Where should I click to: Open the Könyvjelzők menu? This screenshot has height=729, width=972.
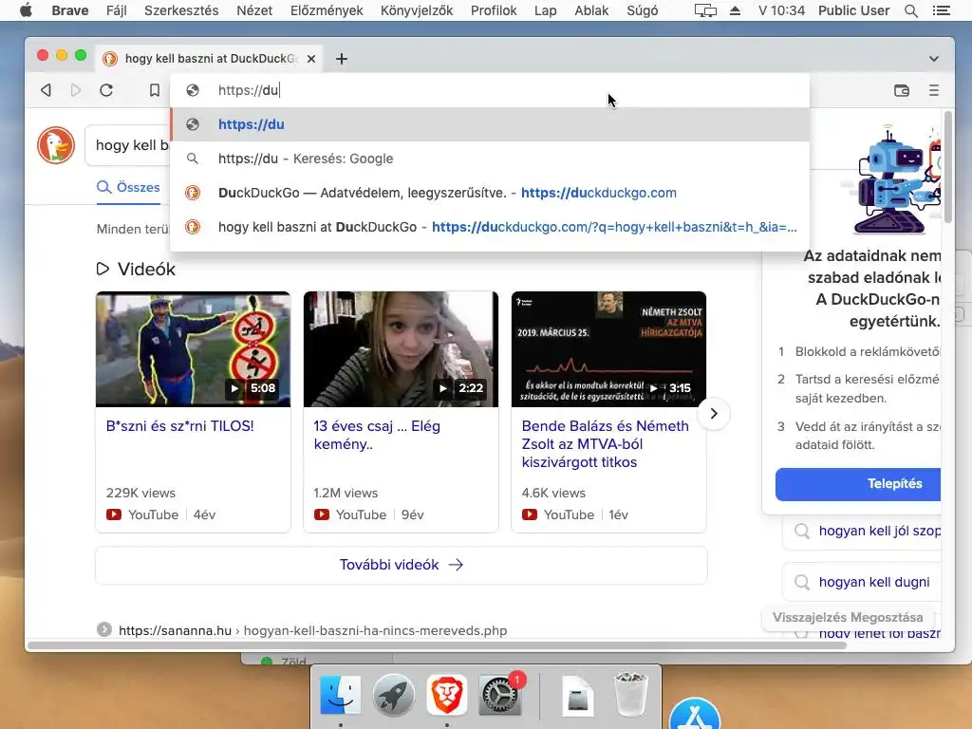pyautogui.click(x=417, y=10)
